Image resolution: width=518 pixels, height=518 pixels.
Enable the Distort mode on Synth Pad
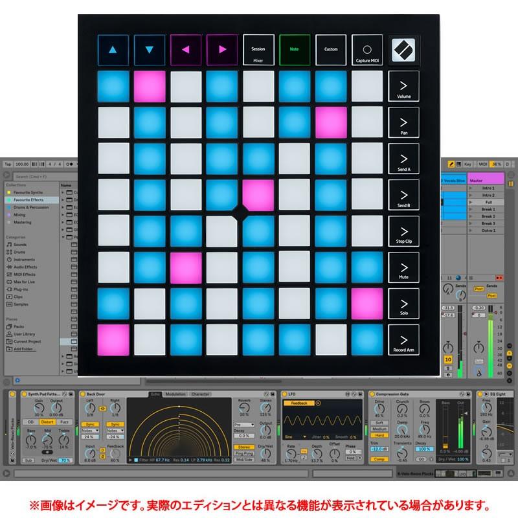pos(47,422)
